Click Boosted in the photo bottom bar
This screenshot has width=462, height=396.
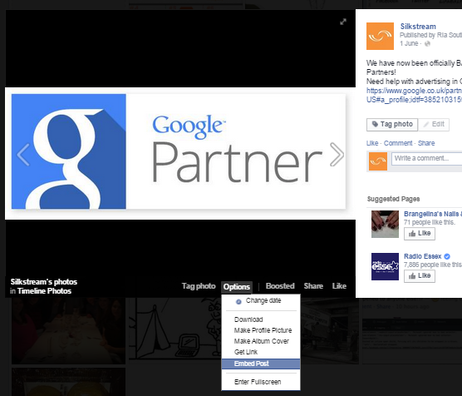tap(280, 286)
